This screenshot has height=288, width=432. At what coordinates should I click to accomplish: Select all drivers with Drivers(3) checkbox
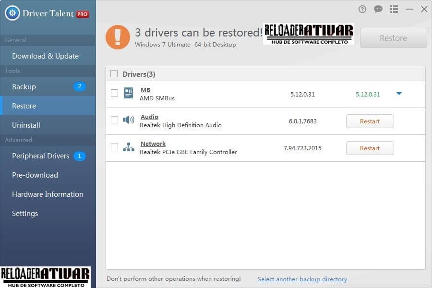[x=114, y=74]
